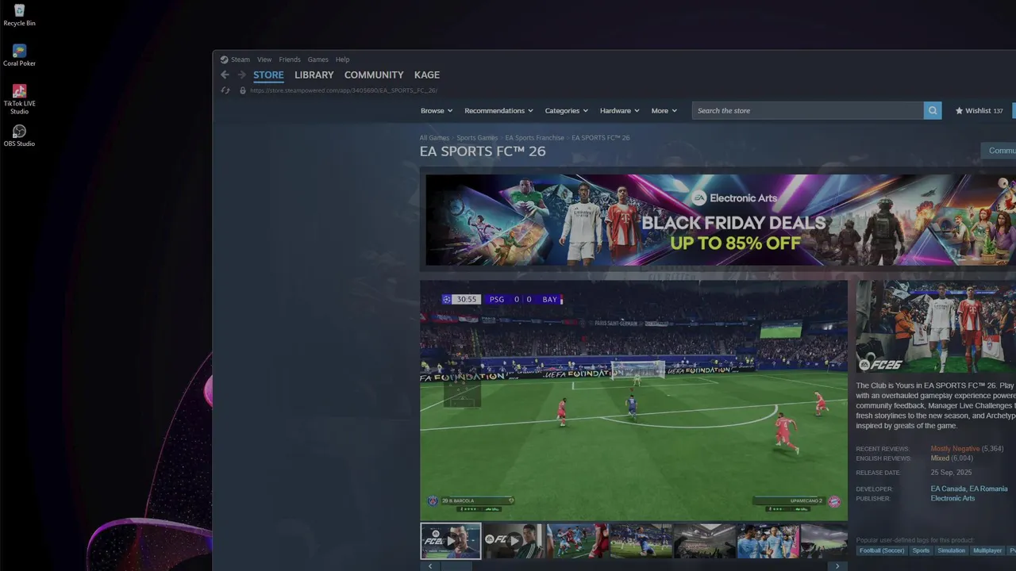Click the release date 25 Sep, 2025
The image size is (1016, 571).
pos(951,473)
